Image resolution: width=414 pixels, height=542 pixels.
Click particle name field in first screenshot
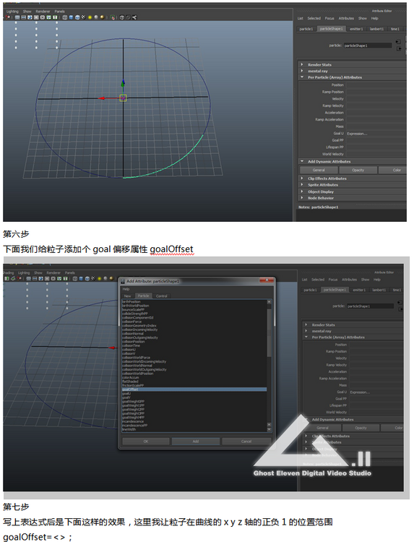pos(368,46)
